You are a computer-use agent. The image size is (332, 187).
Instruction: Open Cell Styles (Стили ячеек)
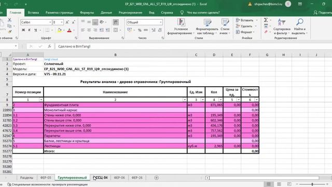point(225,26)
